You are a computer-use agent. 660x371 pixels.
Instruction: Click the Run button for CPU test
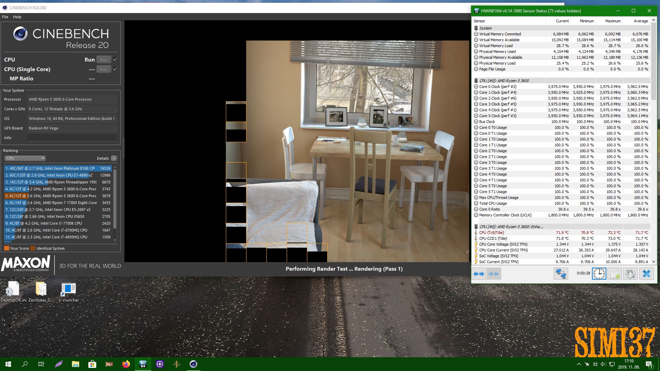tap(103, 60)
